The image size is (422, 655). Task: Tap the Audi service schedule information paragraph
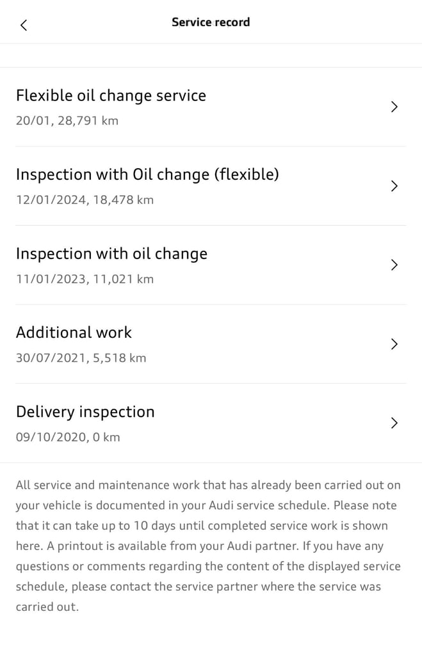click(x=208, y=546)
